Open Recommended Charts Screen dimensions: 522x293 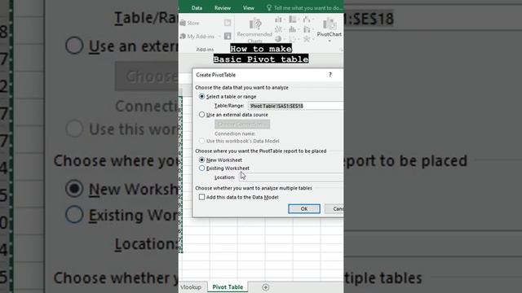[x=254, y=31]
